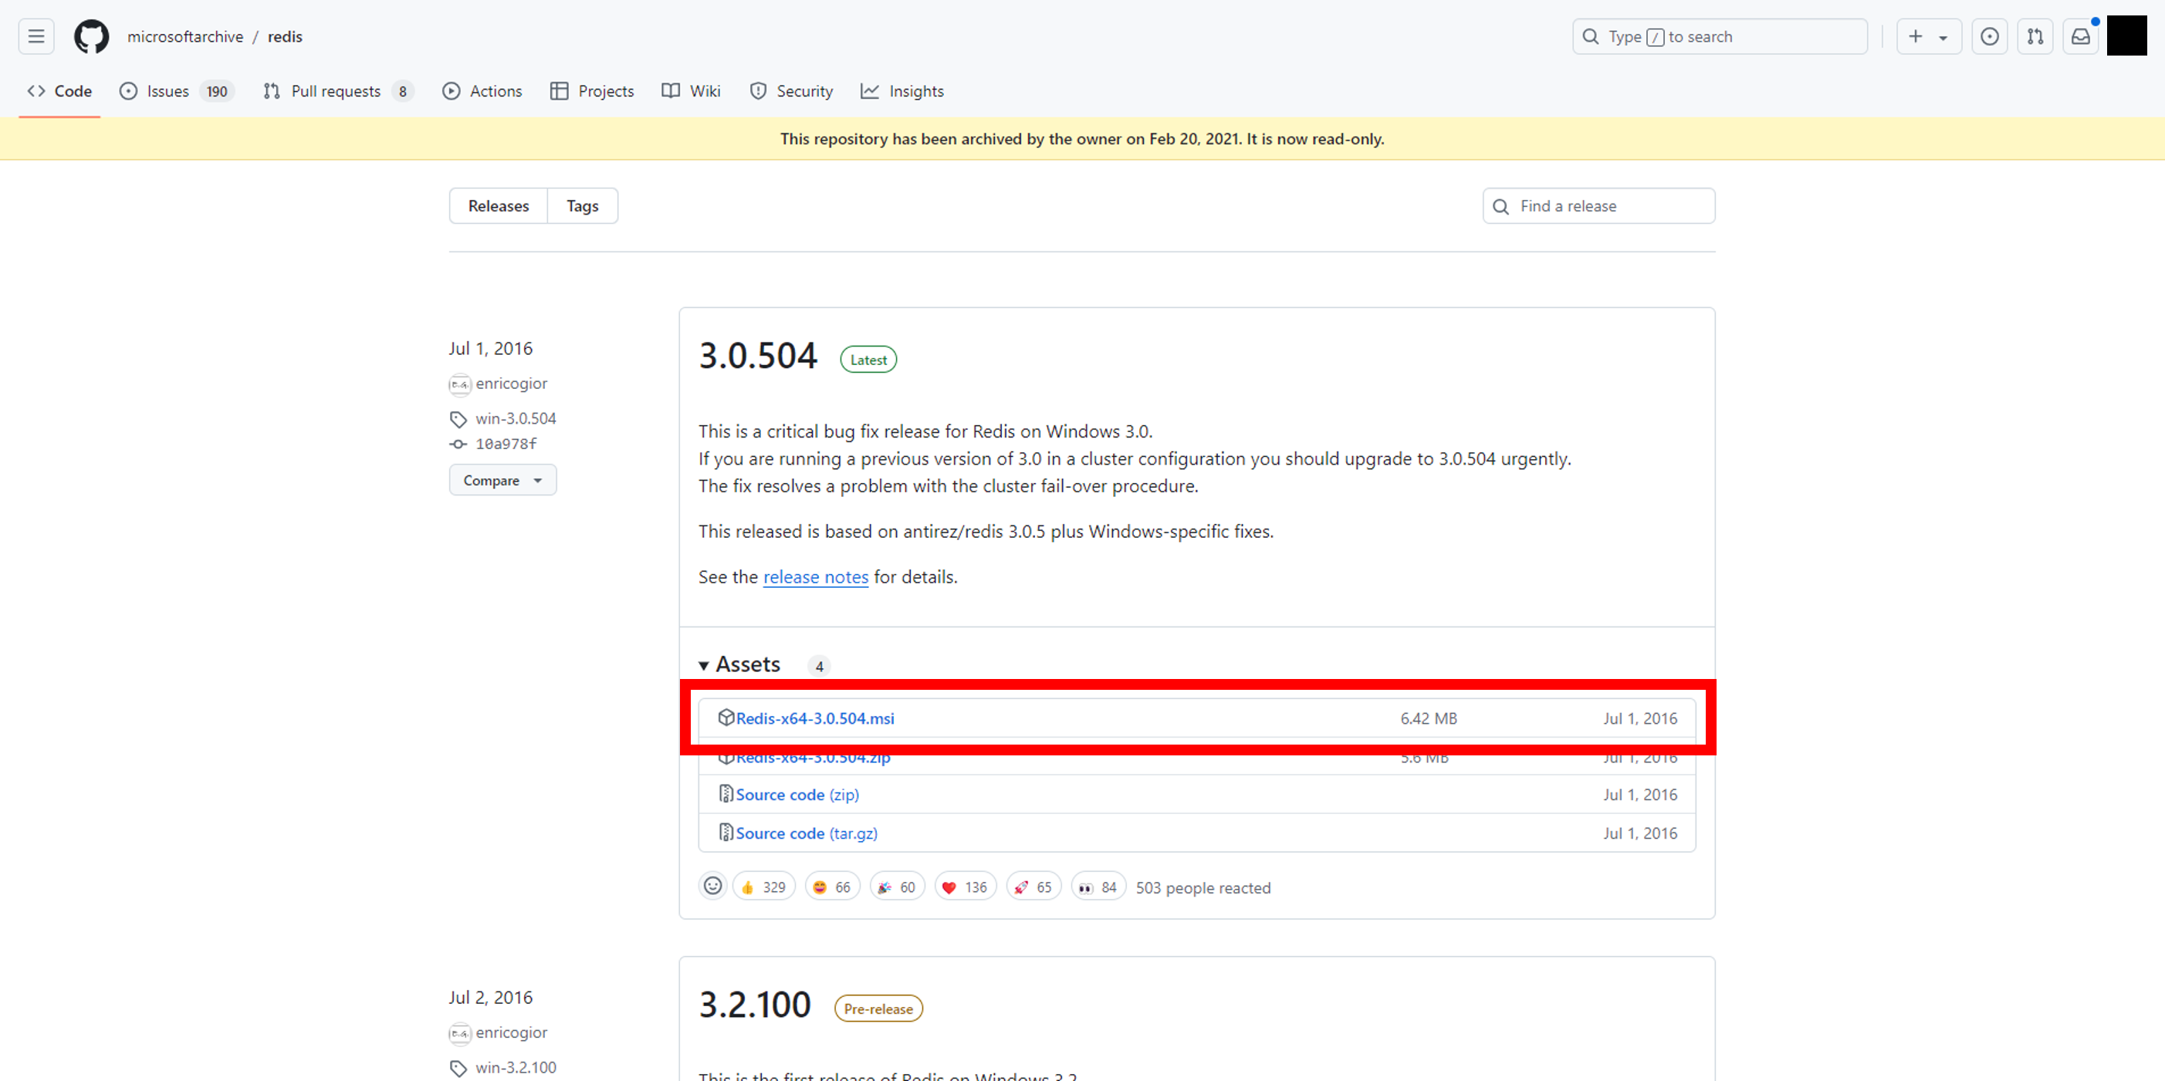Open the user avatar menu

pyautogui.click(x=2126, y=36)
